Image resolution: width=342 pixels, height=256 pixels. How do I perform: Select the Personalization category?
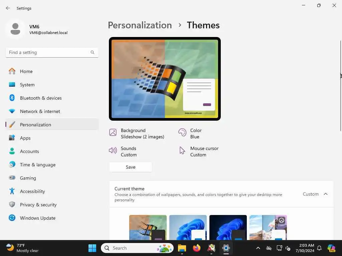pyautogui.click(x=52, y=125)
